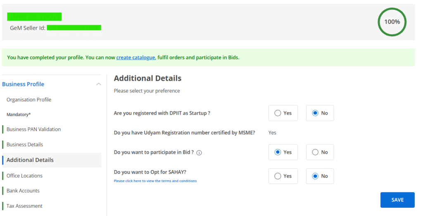Viewport: 423px width, 216px height.
Task: Open the create catalogue link
Action: (x=135, y=57)
